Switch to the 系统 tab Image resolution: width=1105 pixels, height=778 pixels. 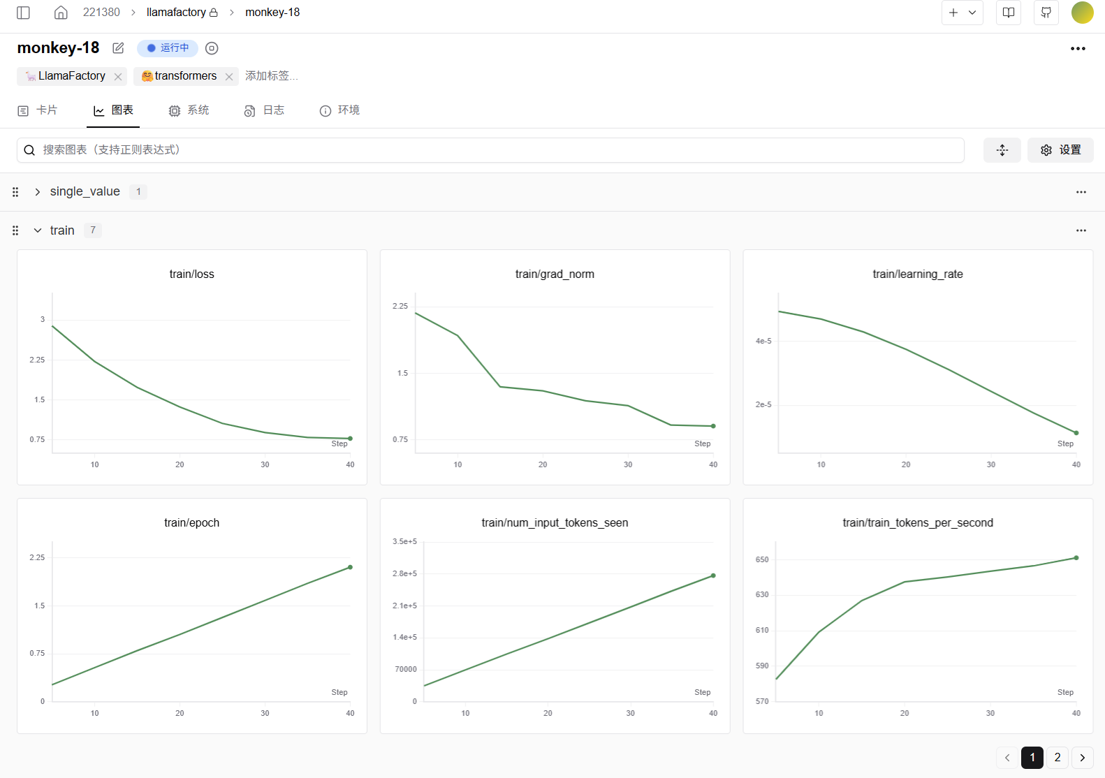pyautogui.click(x=189, y=110)
